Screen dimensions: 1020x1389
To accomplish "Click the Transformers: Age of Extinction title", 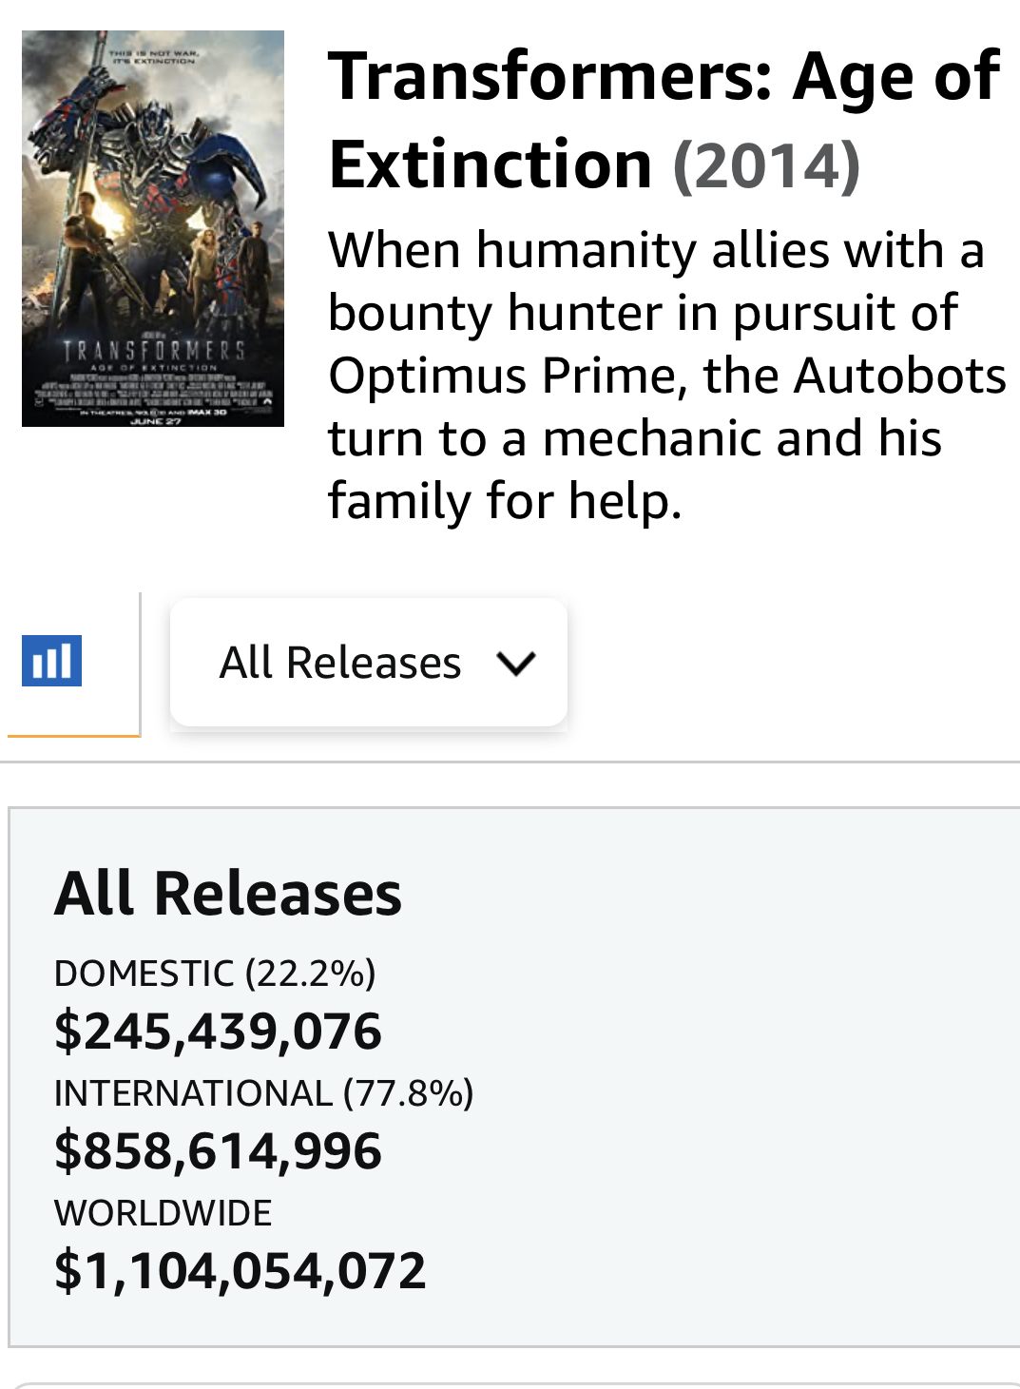I will pyautogui.click(x=664, y=120).
